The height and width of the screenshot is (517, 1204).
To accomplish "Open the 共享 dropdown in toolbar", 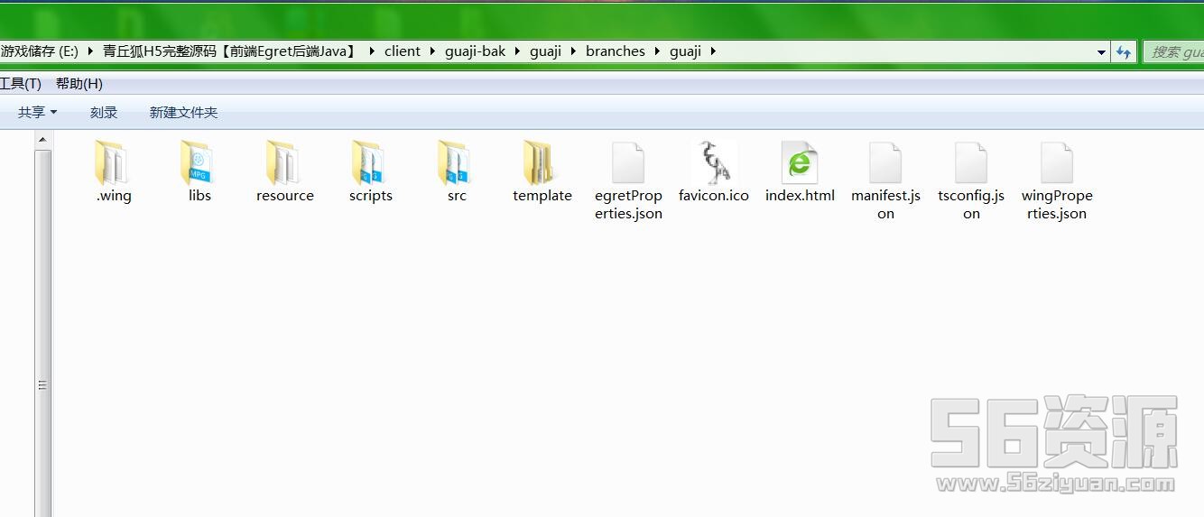I will click(37, 113).
